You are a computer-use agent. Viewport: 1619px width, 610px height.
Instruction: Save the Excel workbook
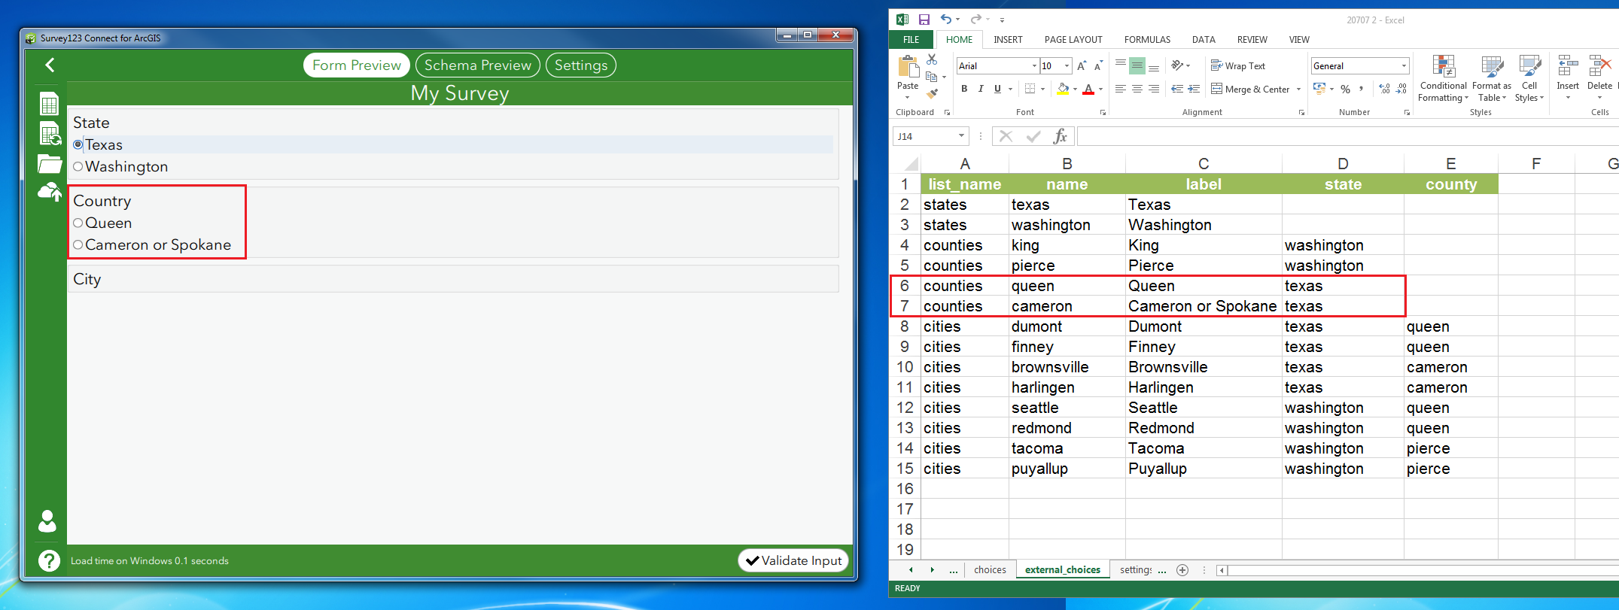924,20
